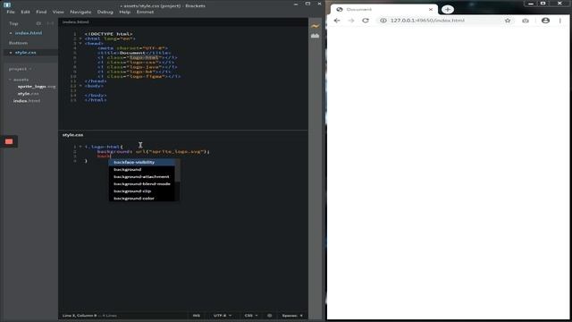Image resolution: width=572 pixels, height=322 pixels.
Task: Open the Find menu
Action: tap(41, 12)
